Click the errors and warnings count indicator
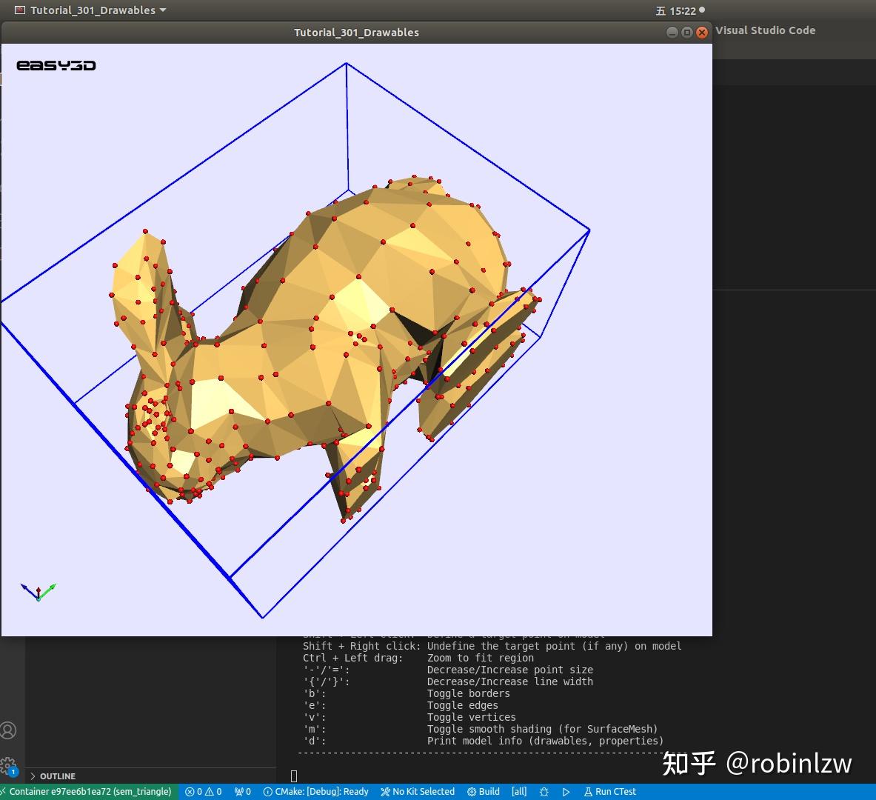 (x=204, y=792)
